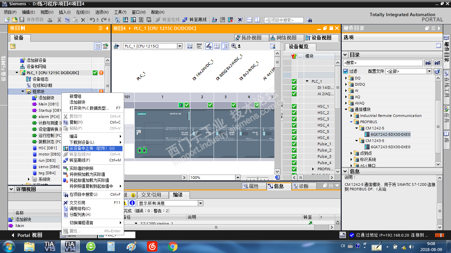Screen dimensions: 451x253
Task: Click the green checkmark in the PLC_1 overview row
Action: click(x=294, y=81)
